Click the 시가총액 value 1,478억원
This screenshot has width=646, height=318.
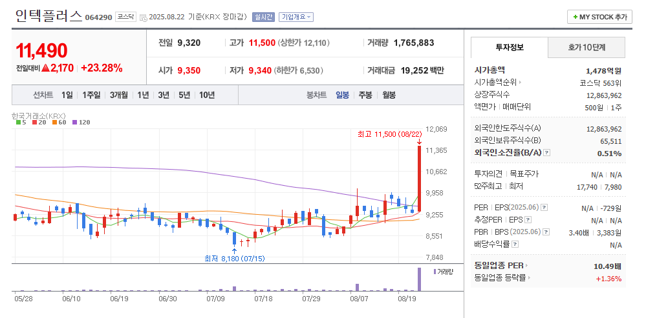(x=603, y=71)
